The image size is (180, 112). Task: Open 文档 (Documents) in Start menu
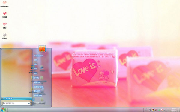click(36, 60)
